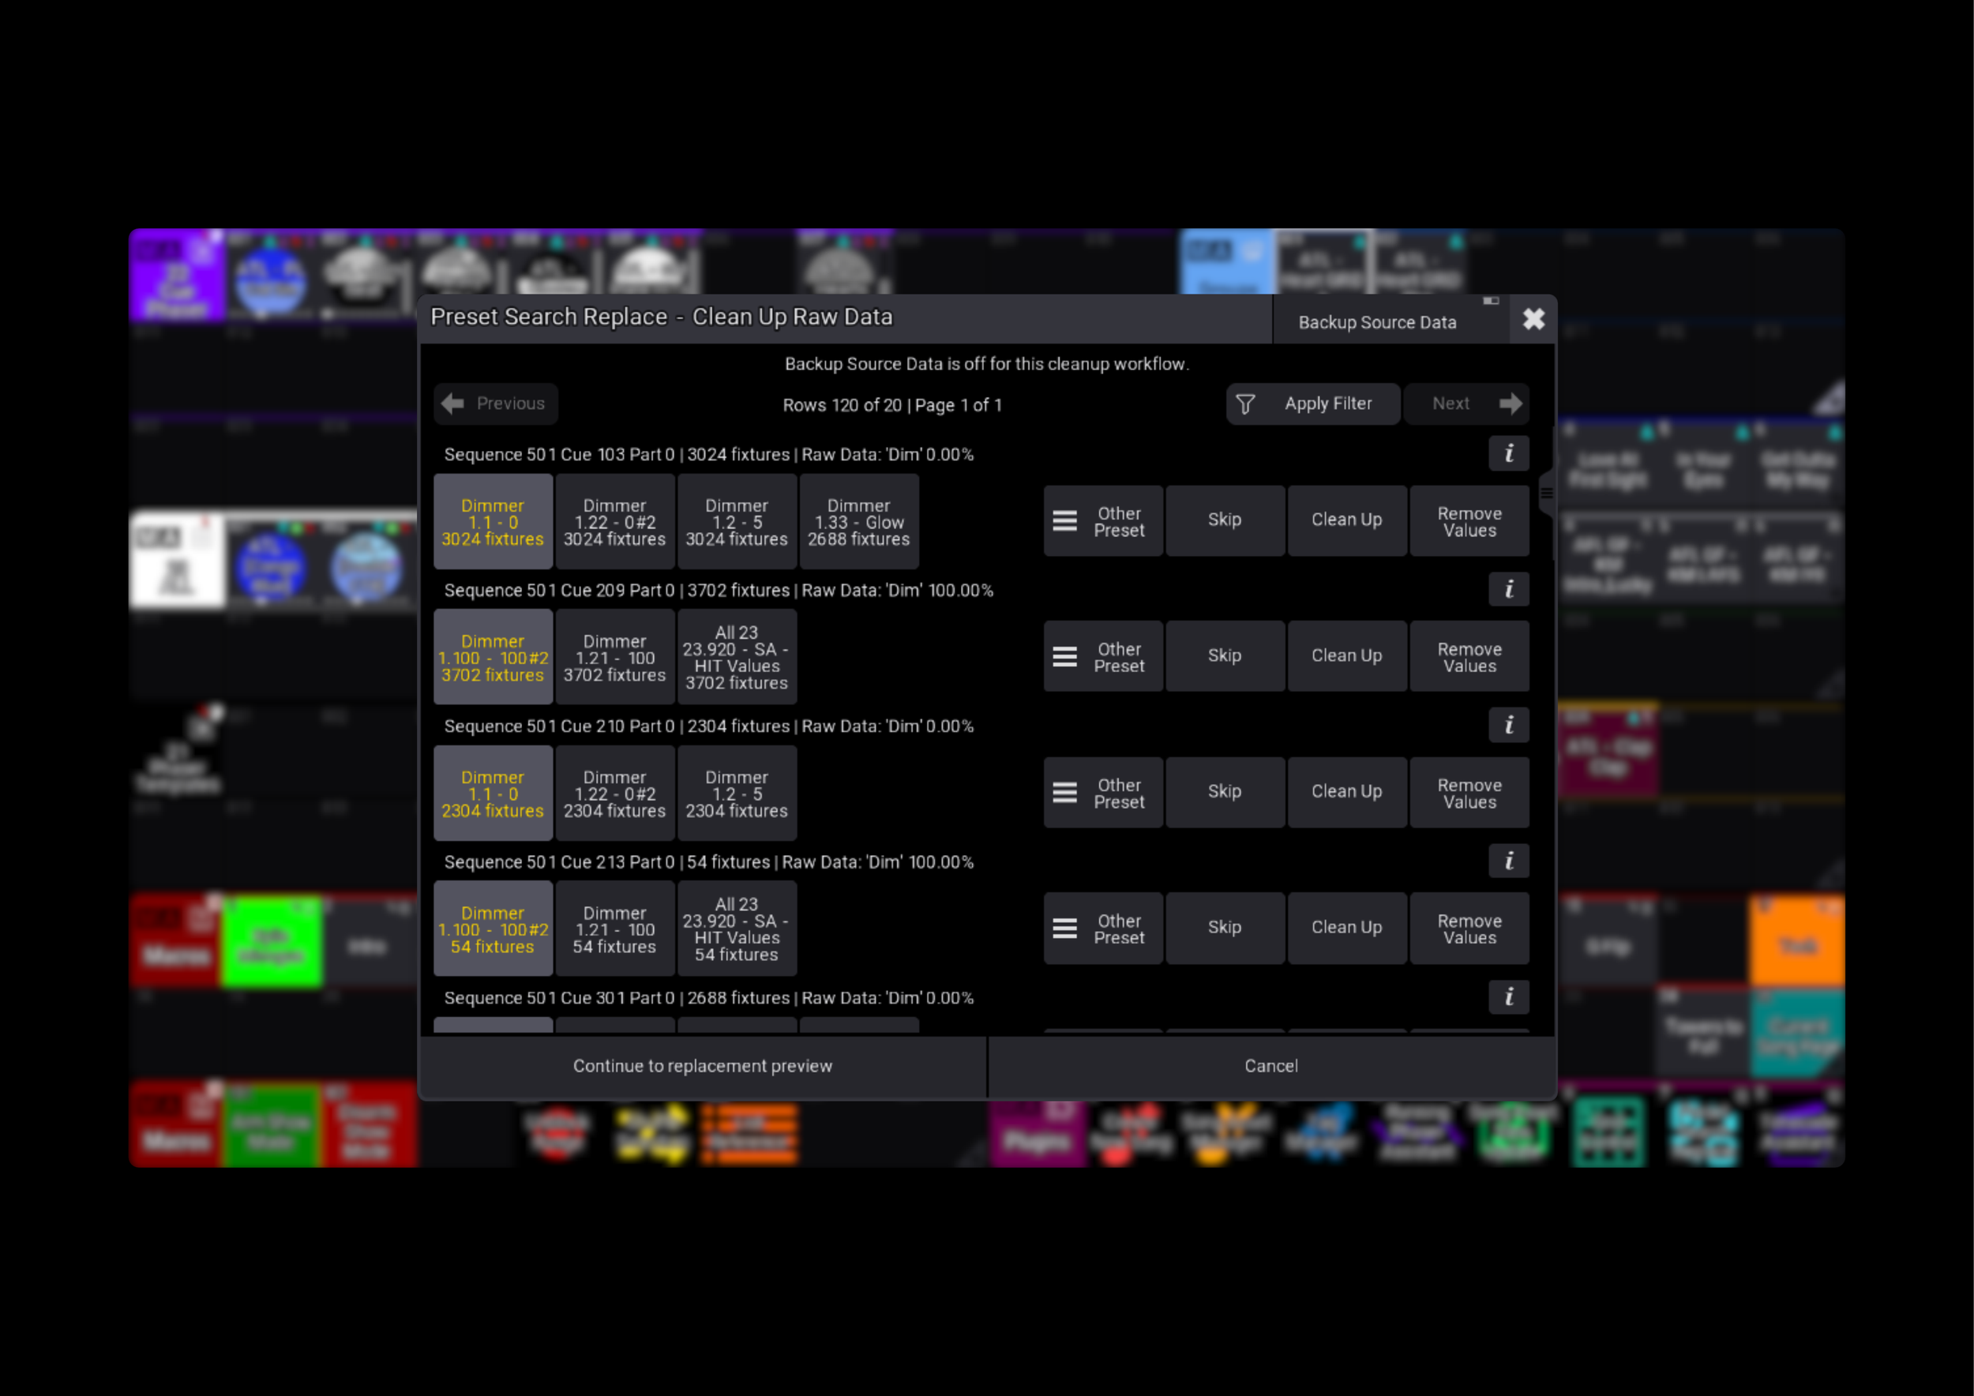Remove Values for Cue 103 row

click(x=1469, y=521)
